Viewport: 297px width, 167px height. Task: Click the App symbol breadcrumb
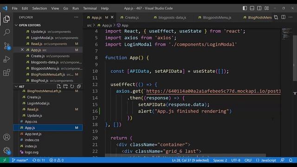coord(123,26)
